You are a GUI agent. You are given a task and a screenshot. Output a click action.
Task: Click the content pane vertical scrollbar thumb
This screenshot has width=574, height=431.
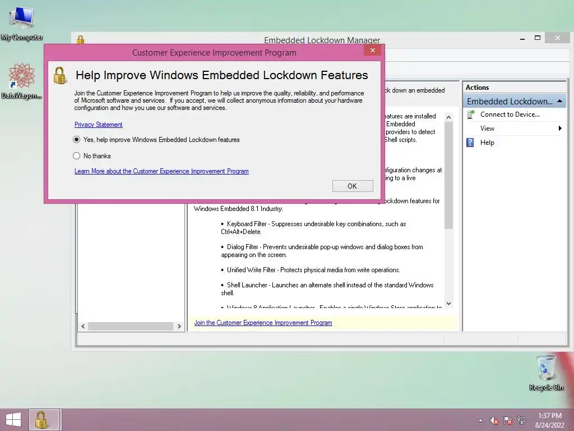(448, 175)
